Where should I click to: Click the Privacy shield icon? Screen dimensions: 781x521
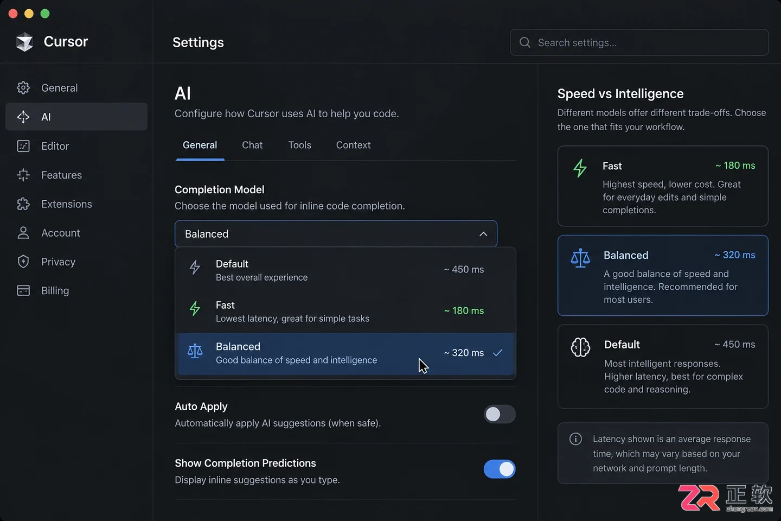pyautogui.click(x=23, y=262)
